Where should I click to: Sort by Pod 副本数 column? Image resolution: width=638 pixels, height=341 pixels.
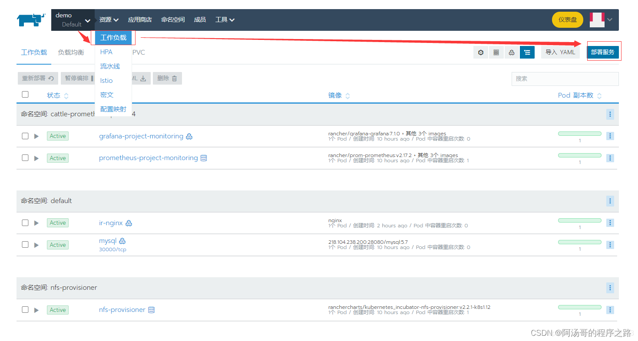click(580, 95)
